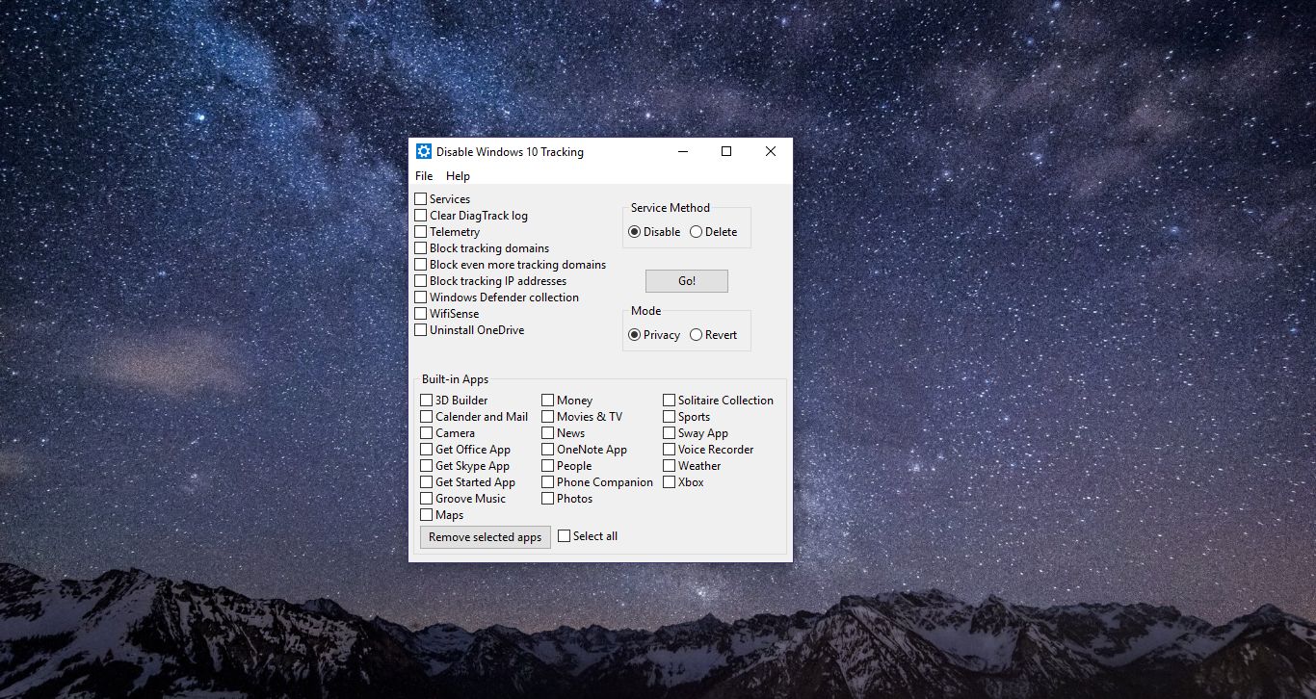Check the Maps app
Image resolution: width=1316 pixels, height=699 pixels.
(x=427, y=515)
